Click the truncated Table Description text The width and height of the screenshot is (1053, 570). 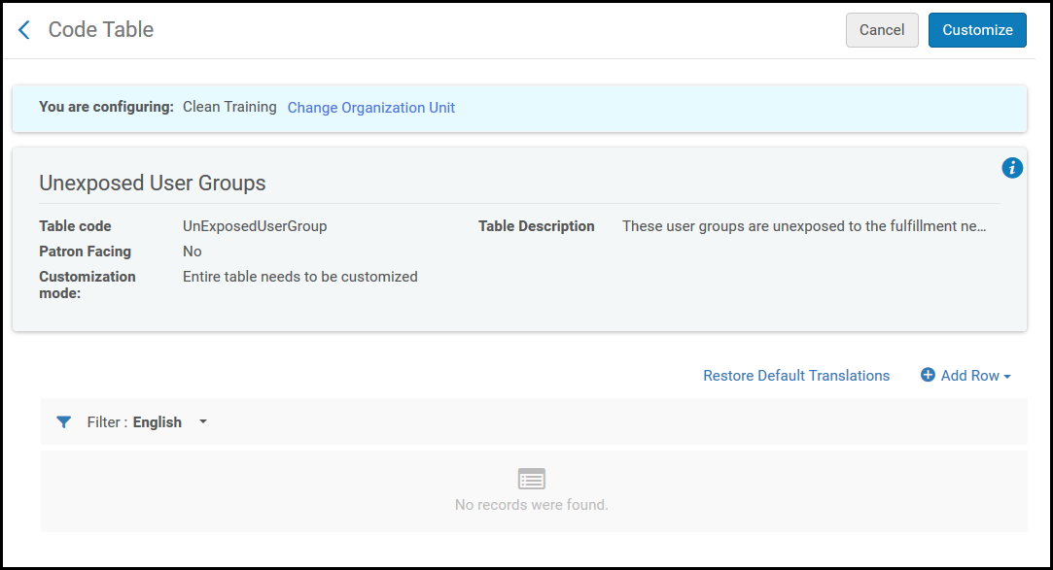tap(804, 226)
